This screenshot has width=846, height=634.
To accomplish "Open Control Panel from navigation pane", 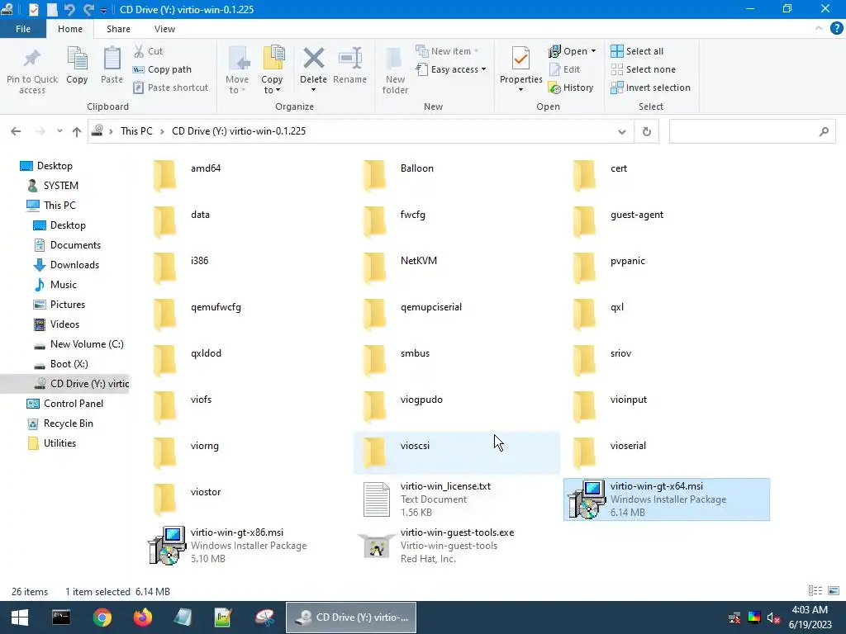I will pyautogui.click(x=73, y=403).
